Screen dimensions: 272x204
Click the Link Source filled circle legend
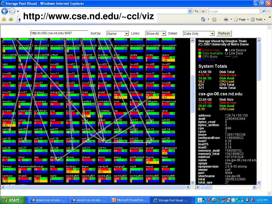pos(226,50)
